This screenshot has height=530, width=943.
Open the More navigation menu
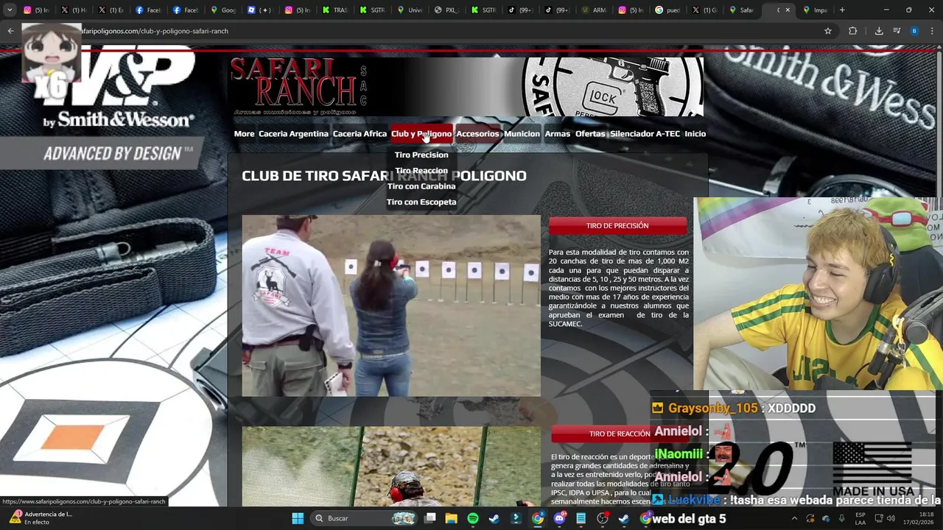(244, 134)
